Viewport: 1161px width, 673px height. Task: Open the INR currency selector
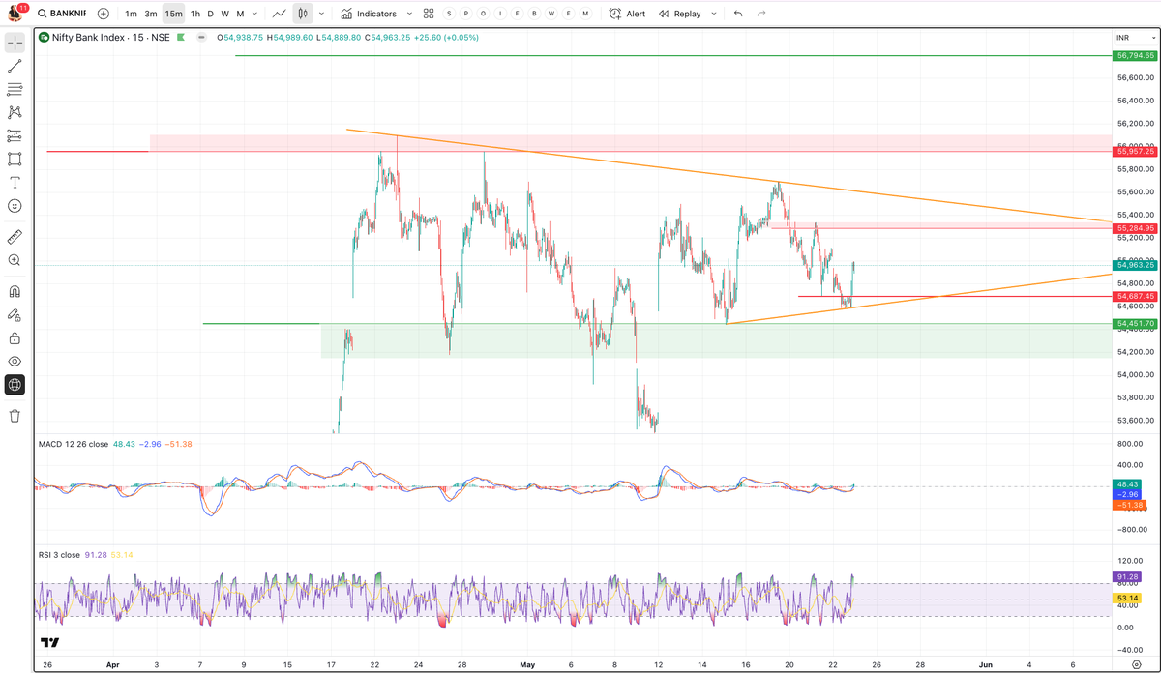click(1136, 37)
